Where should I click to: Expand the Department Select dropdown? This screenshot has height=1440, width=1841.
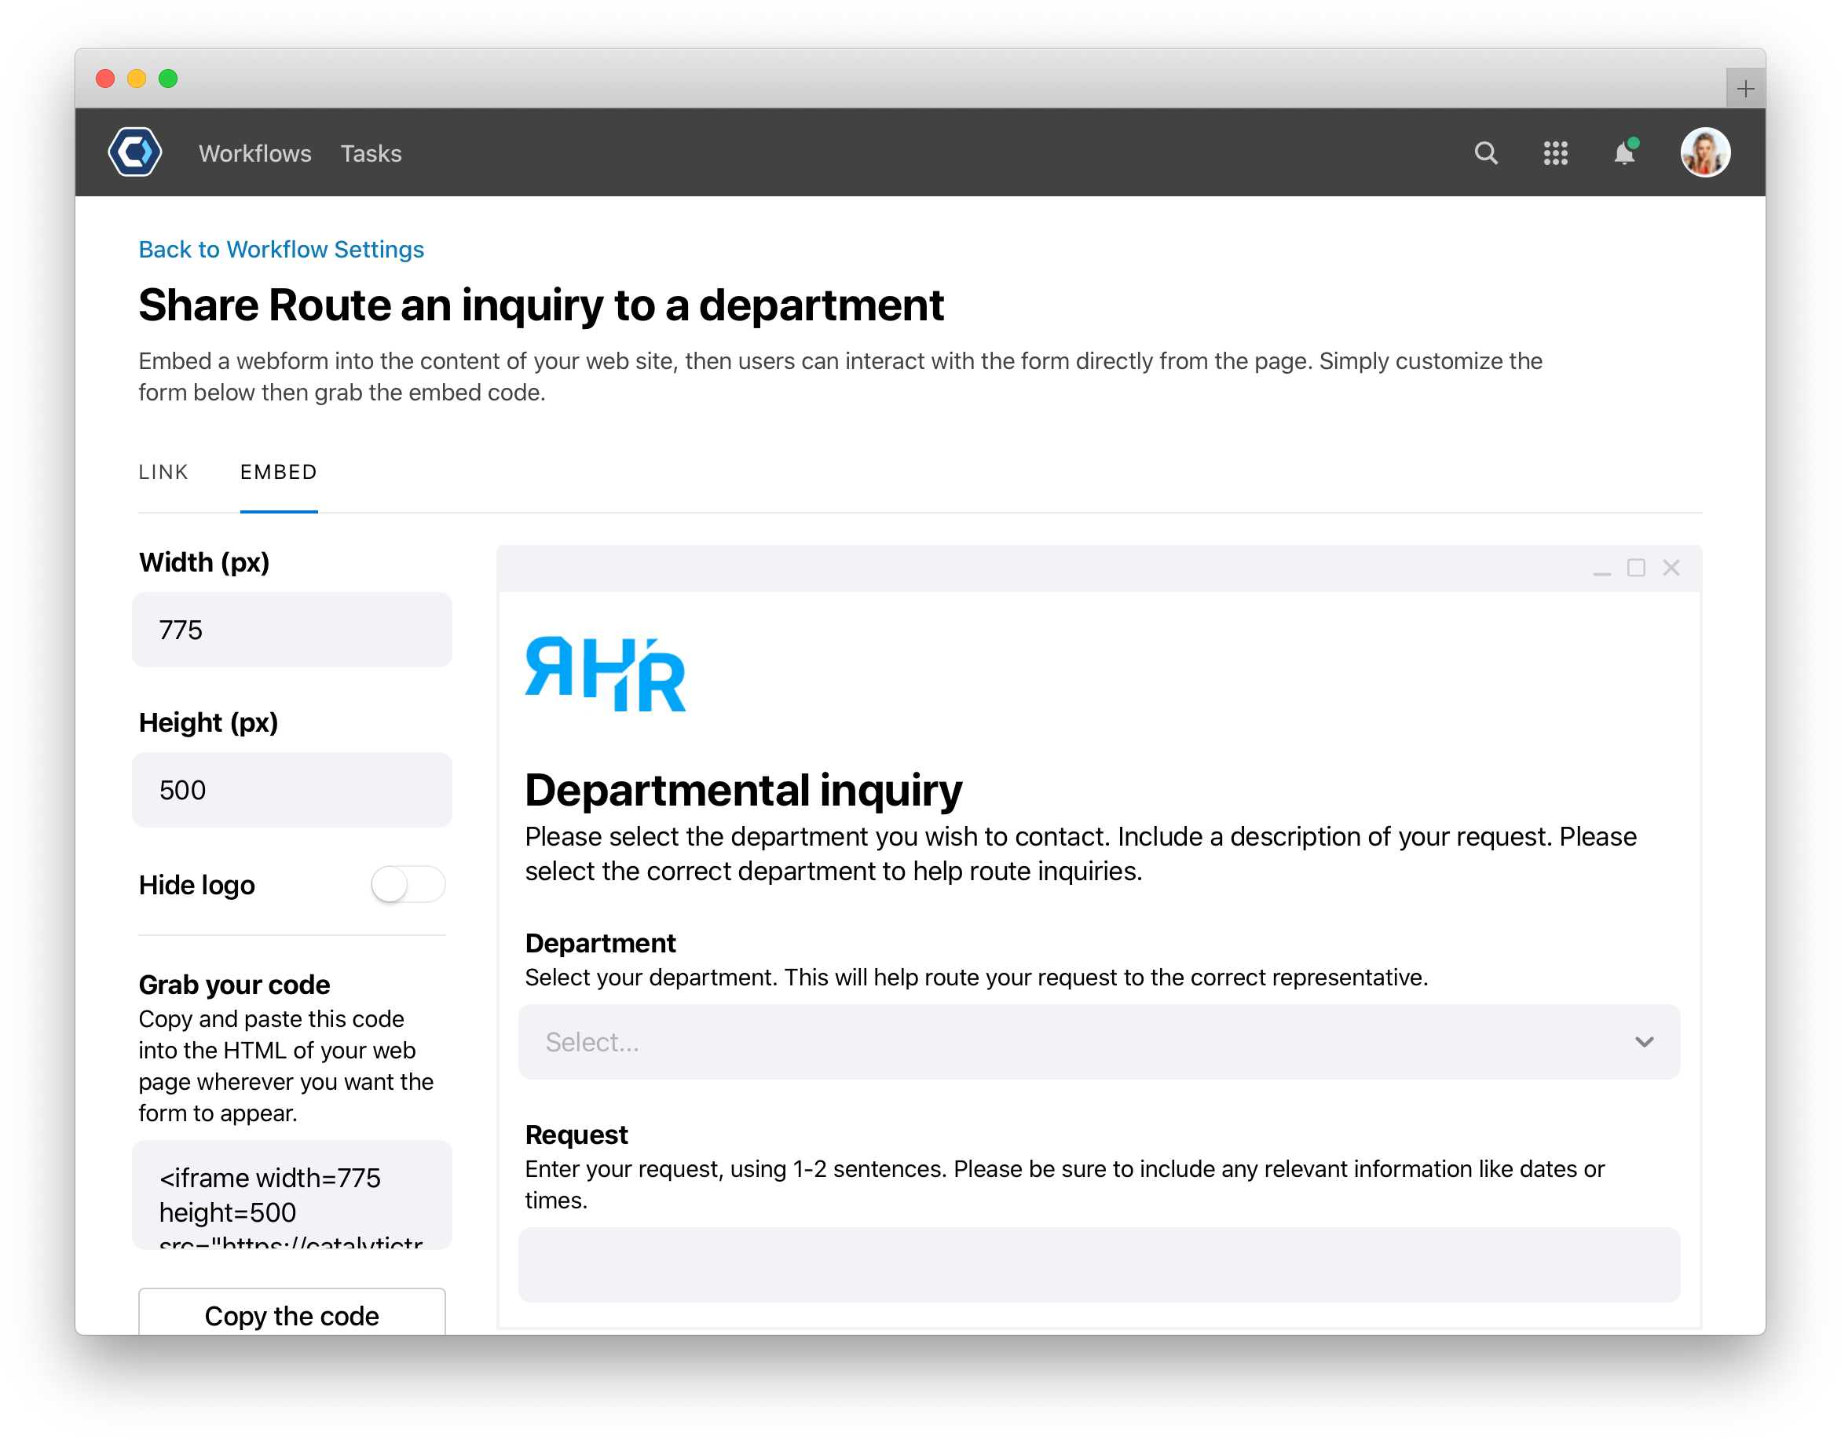(1098, 1041)
